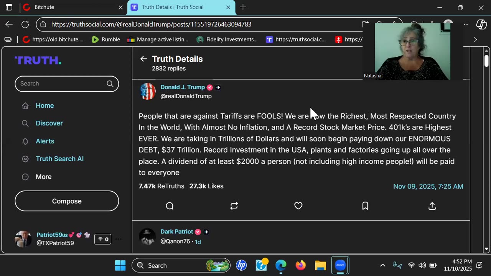Click the plus icon next to Donald J. Trump
This screenshot has height=276, width=491.
pos(218,87)
